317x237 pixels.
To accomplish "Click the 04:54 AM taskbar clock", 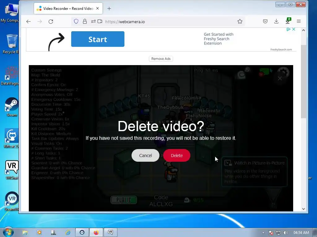I will [x=301, y=233].
